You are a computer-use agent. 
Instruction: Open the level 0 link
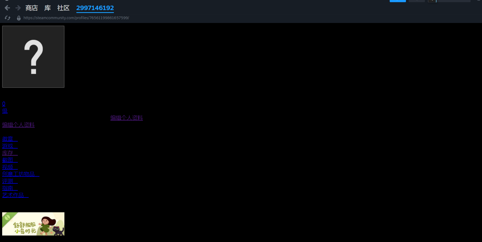[x=4, y=104]
